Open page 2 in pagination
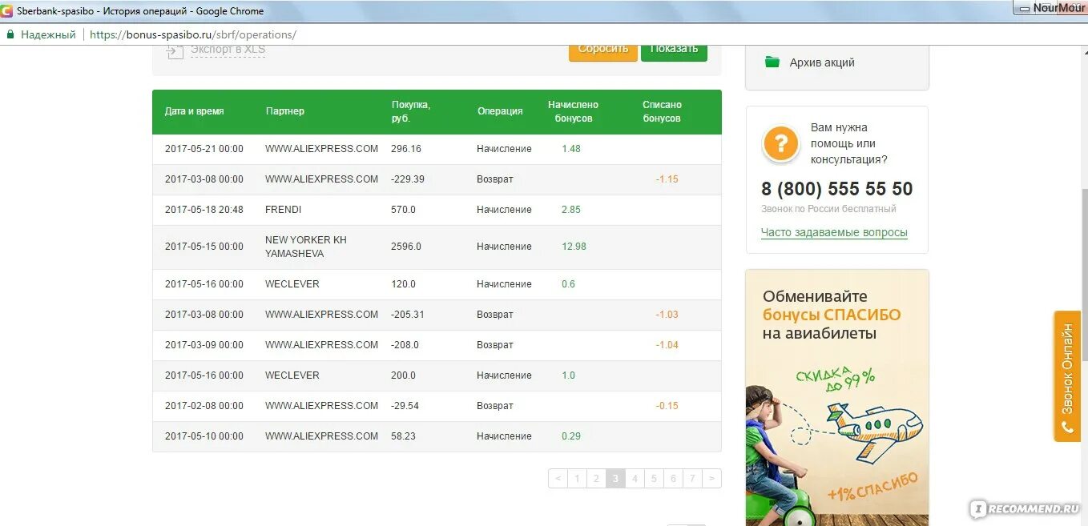1088x526 pixels. [x=596, y=479]
